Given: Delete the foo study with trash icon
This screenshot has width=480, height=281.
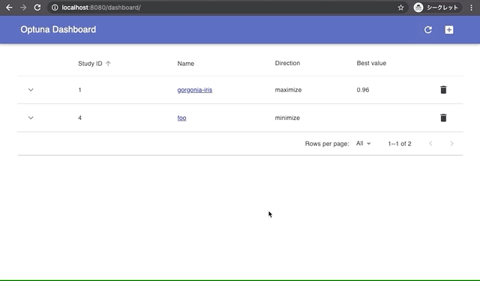Looking at the screenshot, I should (443, 118).
